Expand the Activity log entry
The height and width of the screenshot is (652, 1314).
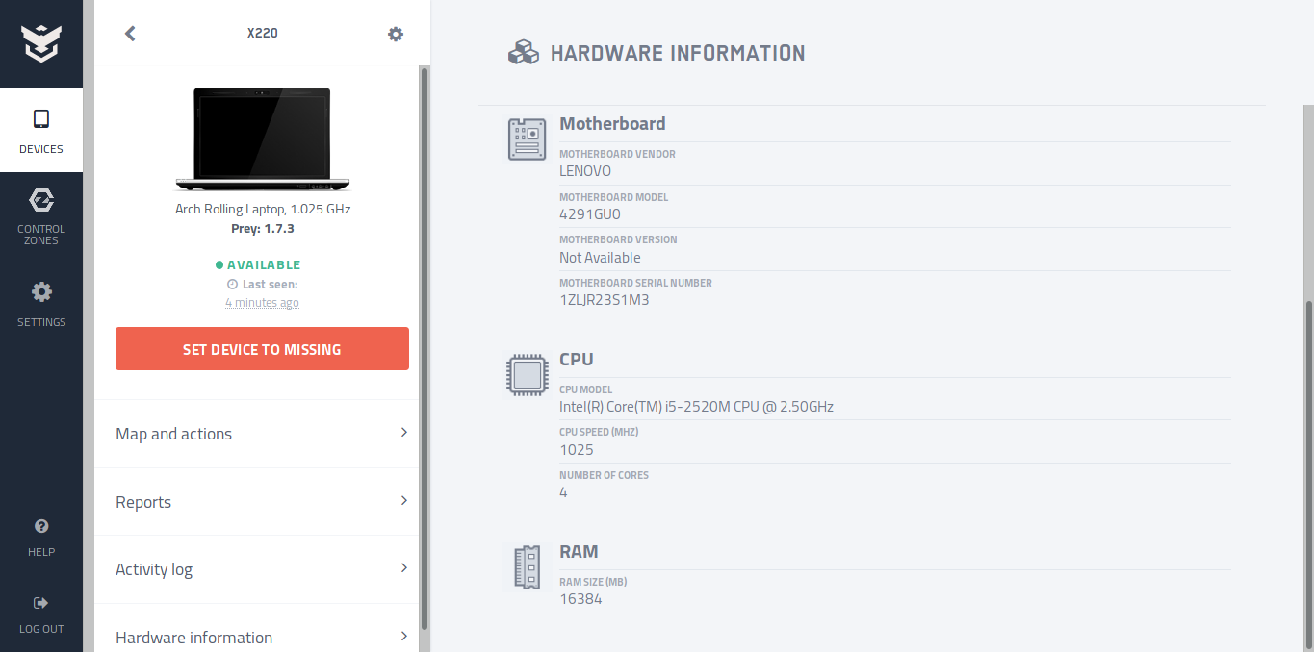click(x=262, y=569)
